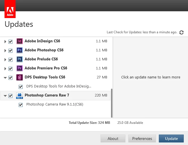Click the Last Check for Updates text

(142, 32)
